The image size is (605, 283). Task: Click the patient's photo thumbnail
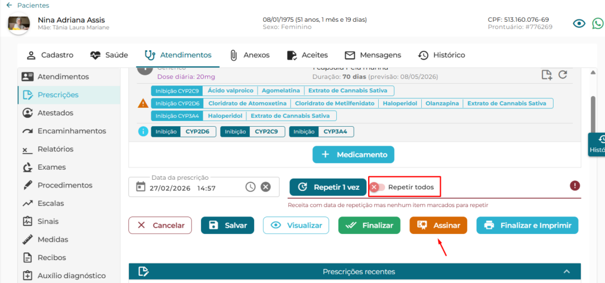(19, 23)
